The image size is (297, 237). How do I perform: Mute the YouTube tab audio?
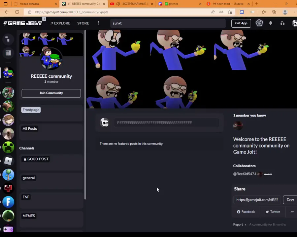coord(118,4)
